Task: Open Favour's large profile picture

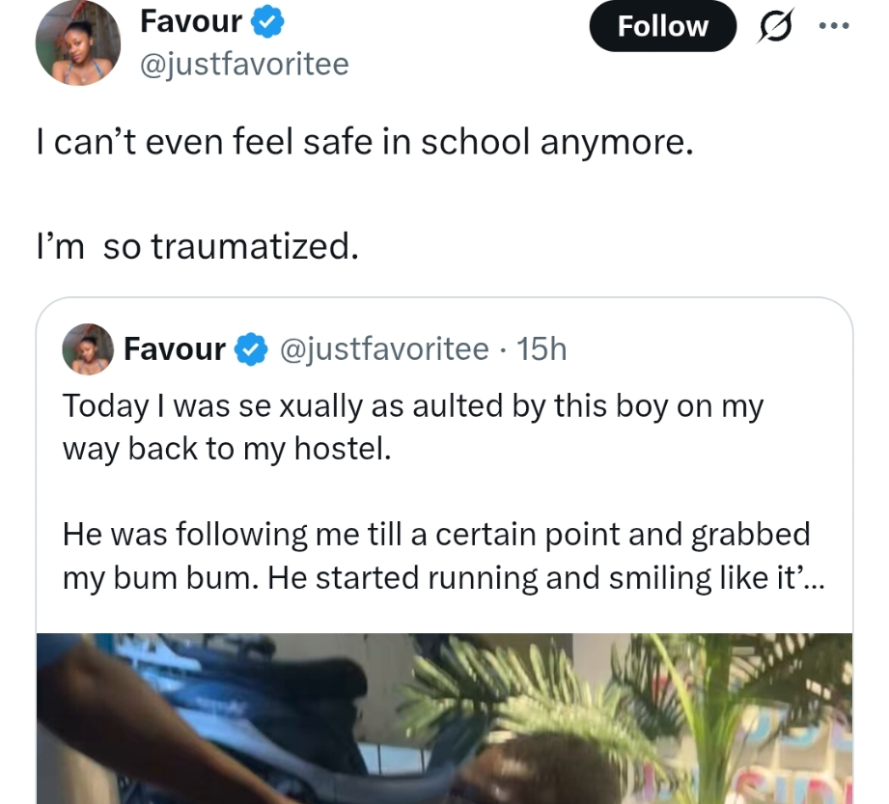Action: pos(78,43)
